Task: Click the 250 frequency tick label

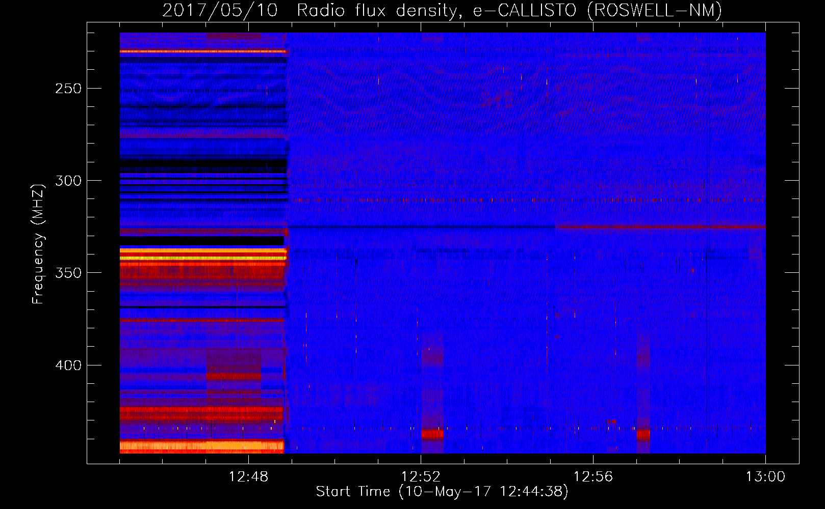Action: click(x=68, y=89)
